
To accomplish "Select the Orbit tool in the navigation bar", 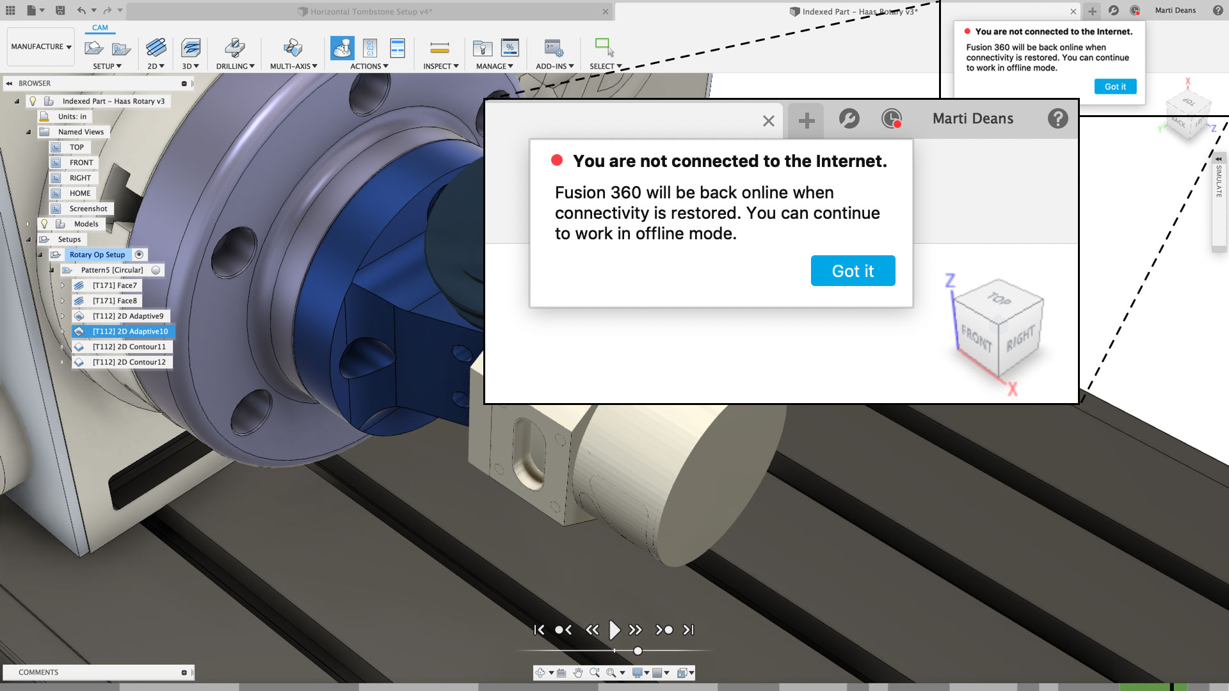I will (541, 672).
